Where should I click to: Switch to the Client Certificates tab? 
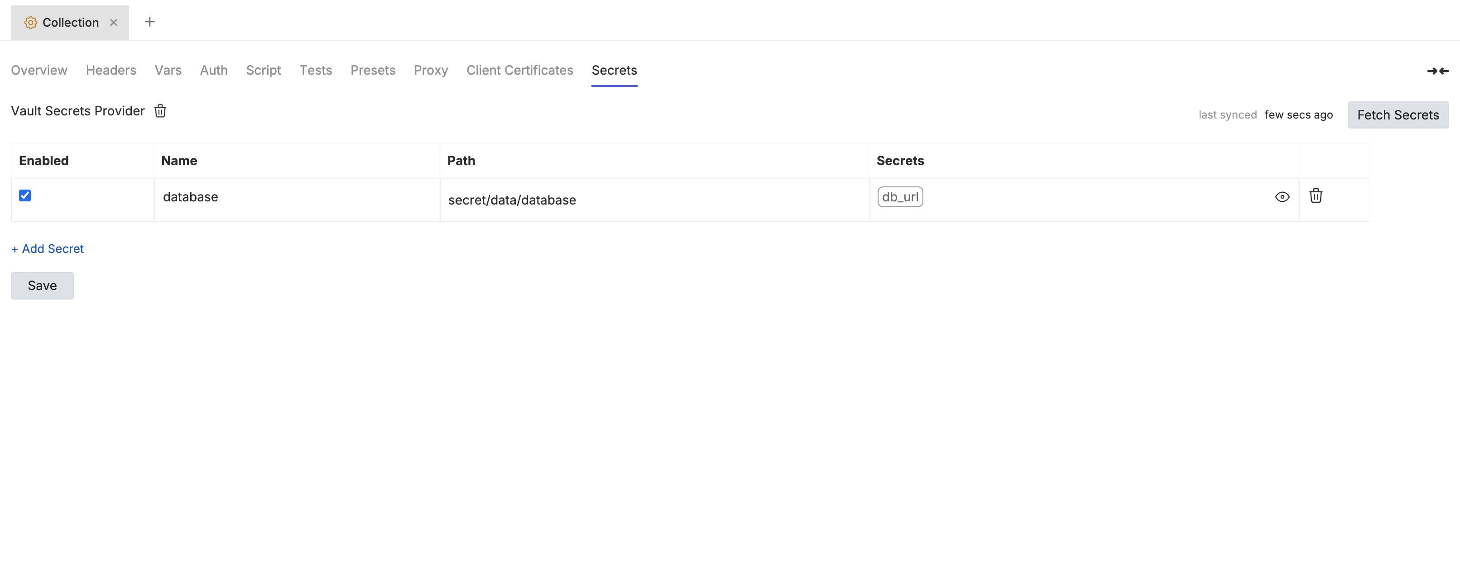pyautogui.click(x=520, y=70)
